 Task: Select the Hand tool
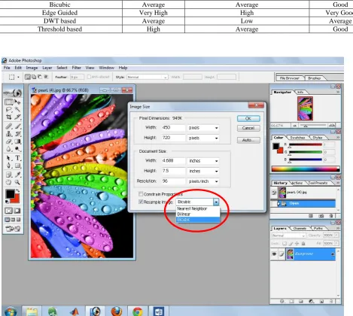(x=8, y=182)
